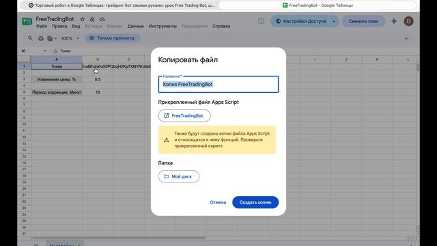Click column A header
The image size is (437, 246).
57,59
